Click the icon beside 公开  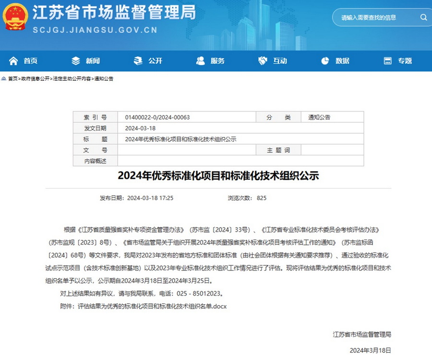pos(138,61)
